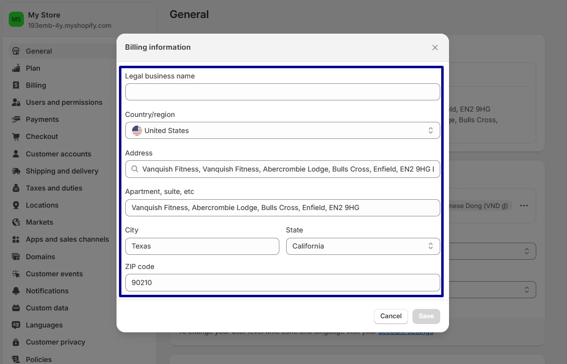Open the upper background dropdown behind dialog
The image size is (567, 364).
click(x=492, y=251)
